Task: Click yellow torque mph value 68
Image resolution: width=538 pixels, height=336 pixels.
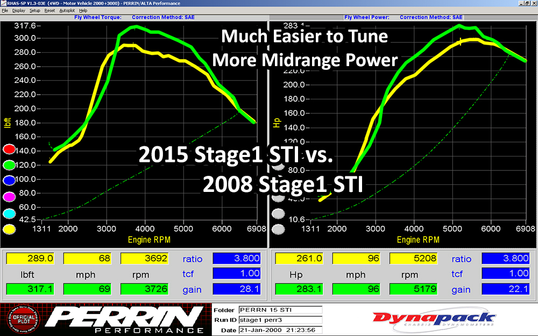Action: point(87,258)
